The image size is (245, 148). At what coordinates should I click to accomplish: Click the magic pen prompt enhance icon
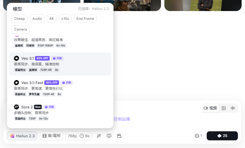tap(99, 136)
